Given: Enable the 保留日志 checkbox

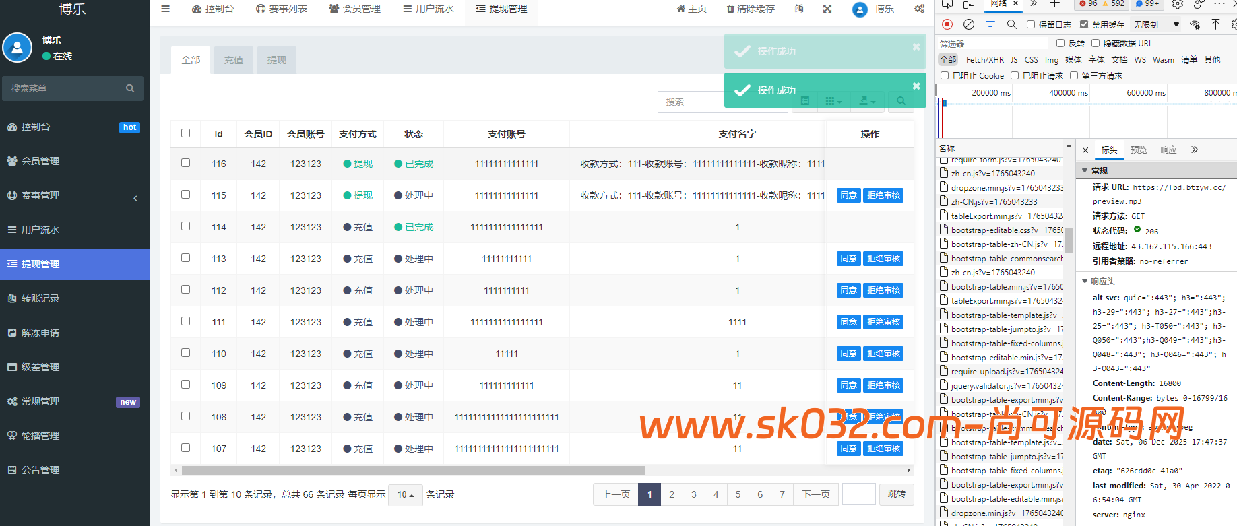Looking at the screenshot, I should pyautogui.click(x=1031, y=24).
